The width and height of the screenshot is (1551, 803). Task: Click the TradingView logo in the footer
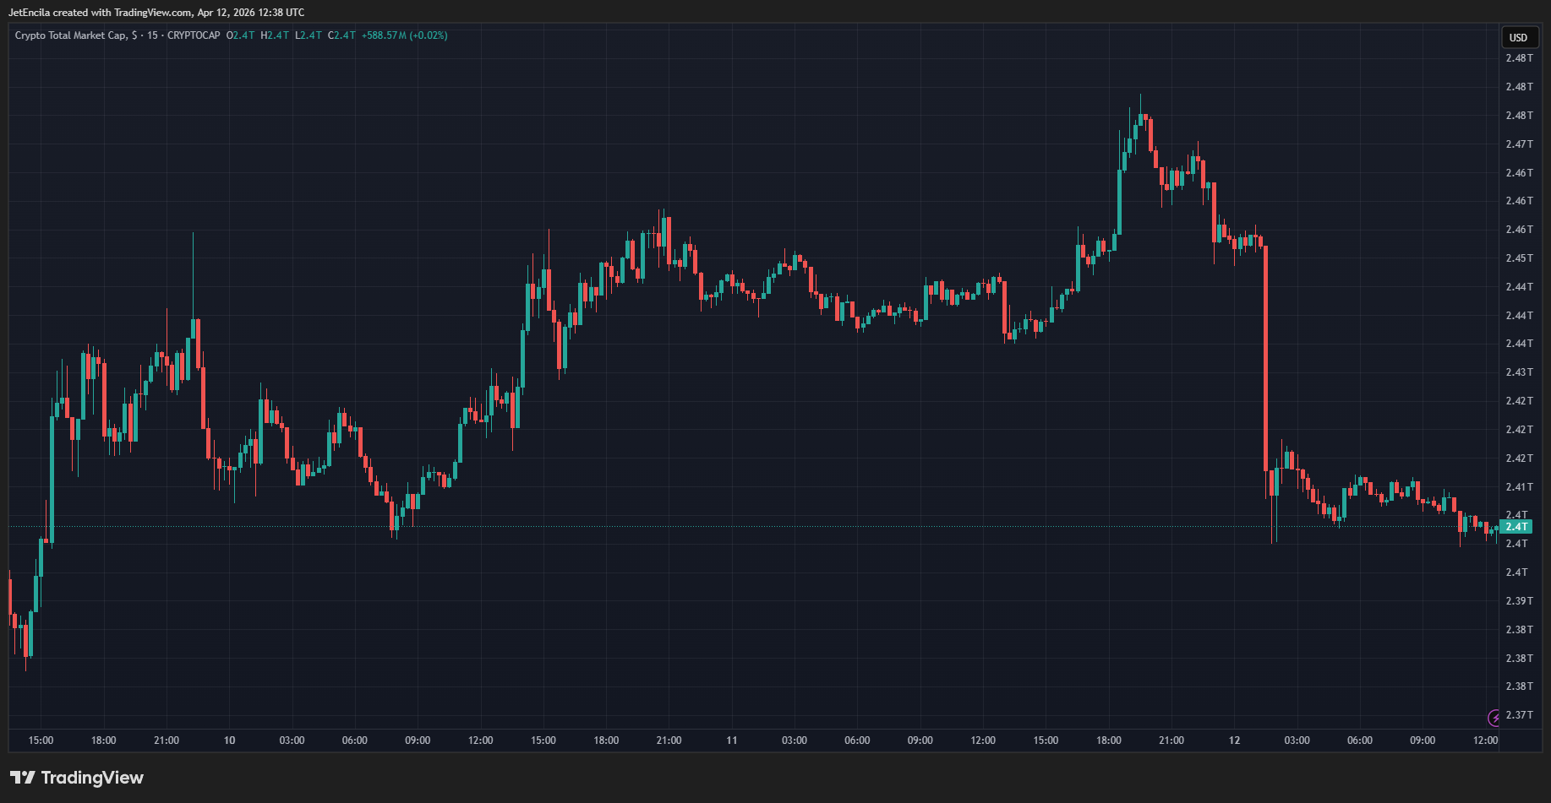(x=77, y=778)
